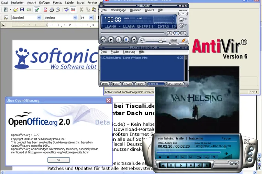Close the Über OpenOffice.org dialog
Viewport: 262px width, 174px height.
[109, 100]
